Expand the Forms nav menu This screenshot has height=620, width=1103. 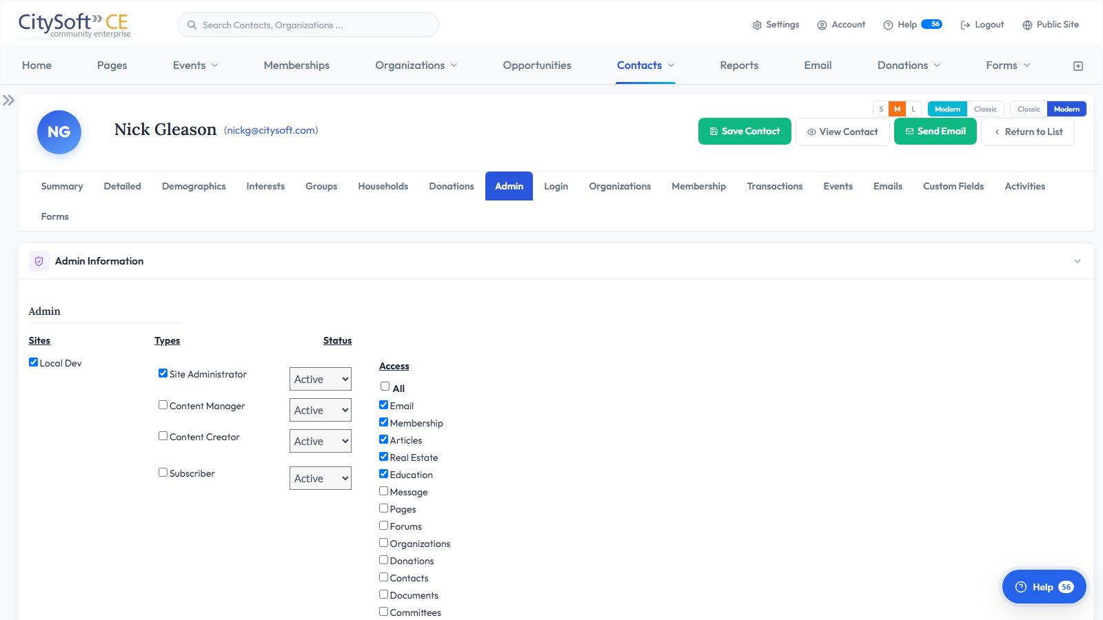[1008, 65]
